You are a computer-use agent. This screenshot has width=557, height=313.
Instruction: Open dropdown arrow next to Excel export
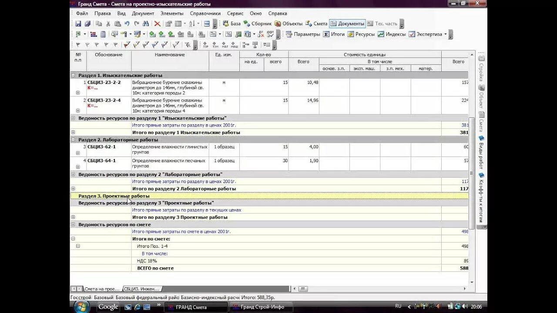(84, 34)
